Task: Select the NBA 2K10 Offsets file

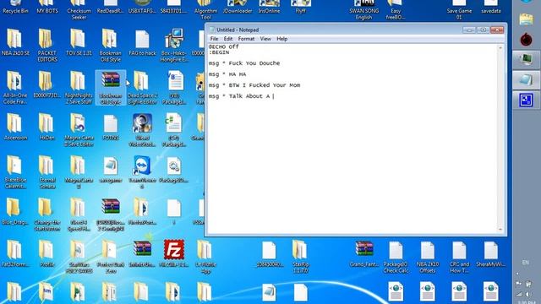Action: pos(428,257)
